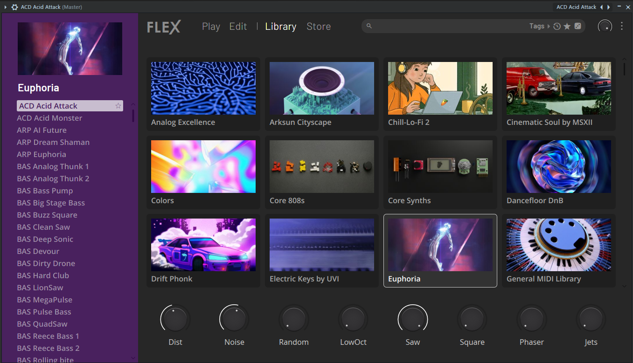633x363 pixels.
Task: Open Cinematic Soul by MSXII pack
Action: (559, 94)
